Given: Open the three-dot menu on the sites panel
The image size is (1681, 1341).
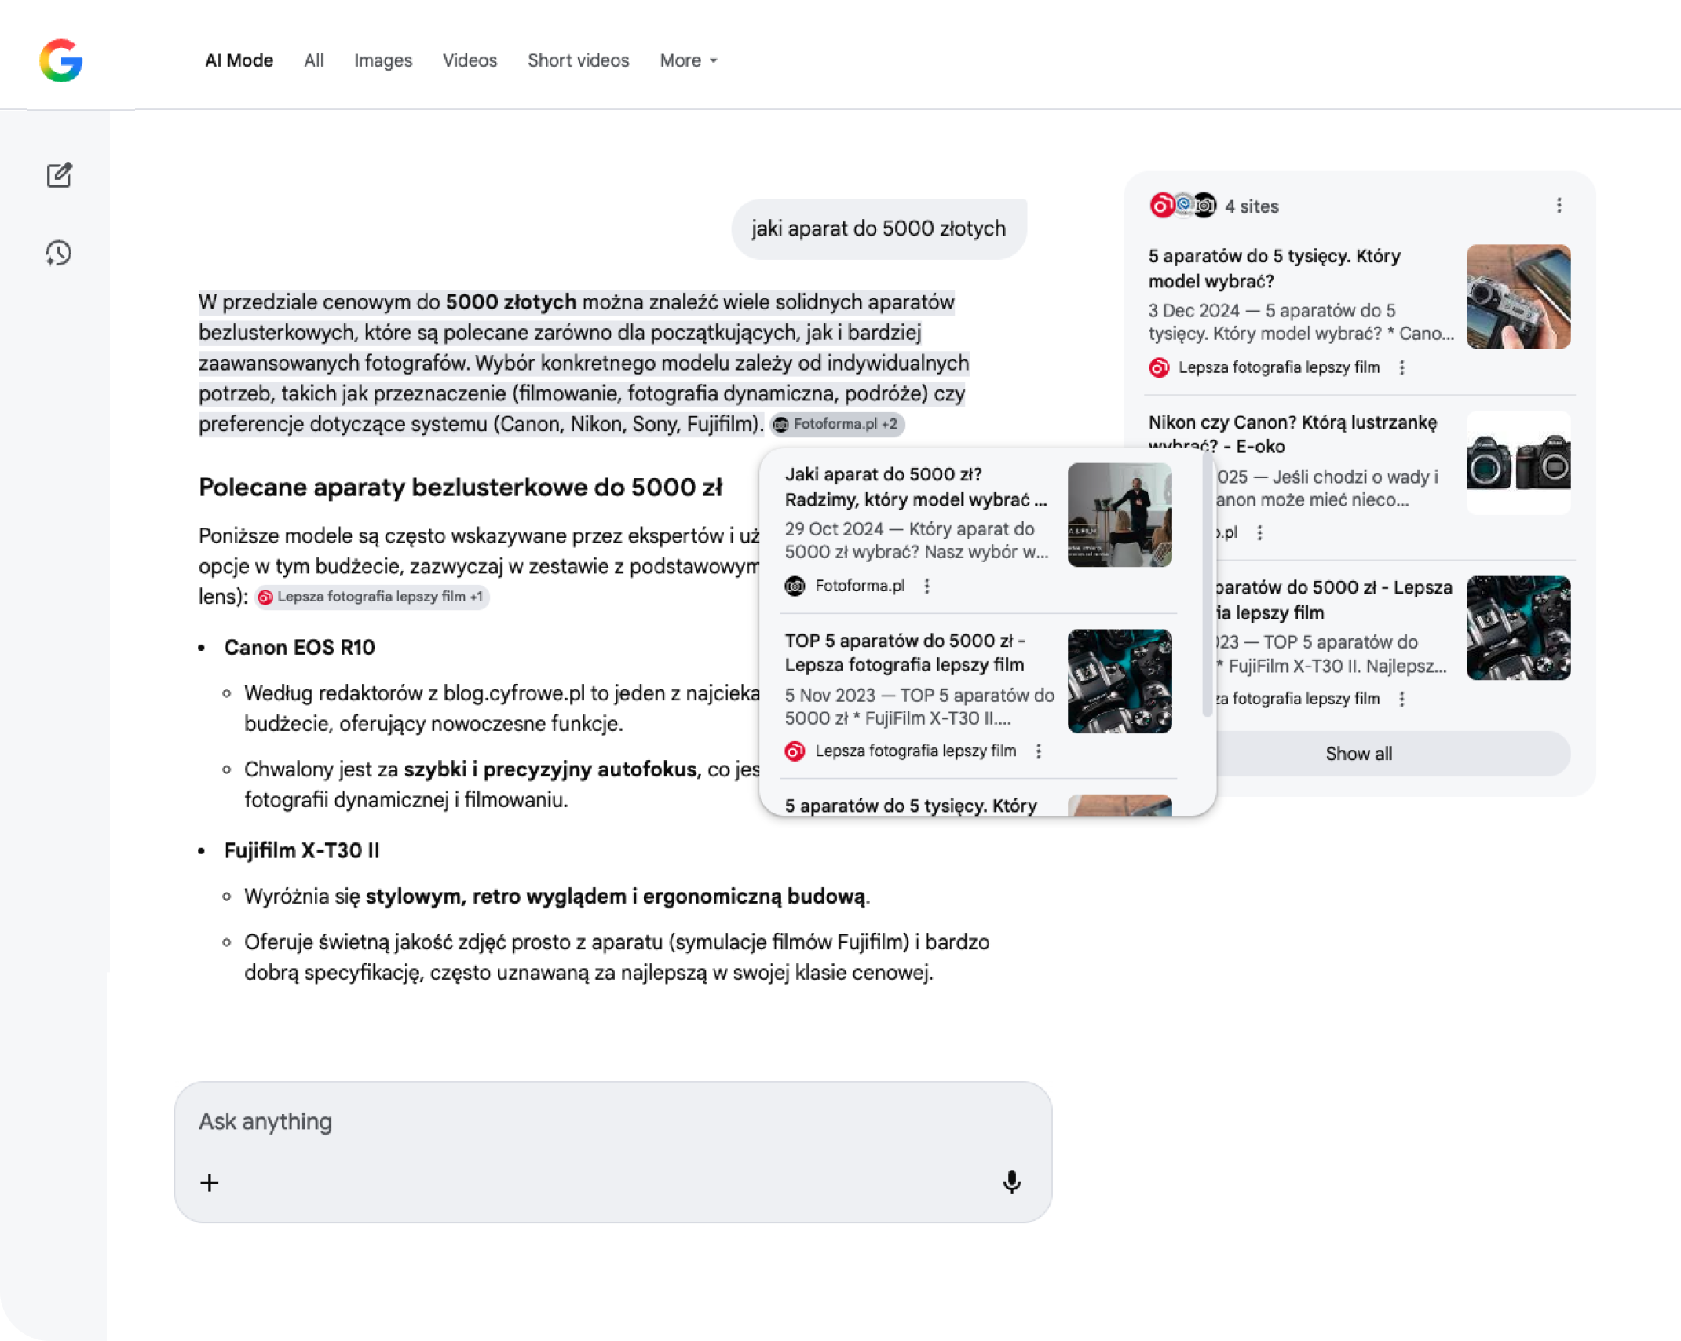Looking at the screenshot, I should pos(1560,205).
